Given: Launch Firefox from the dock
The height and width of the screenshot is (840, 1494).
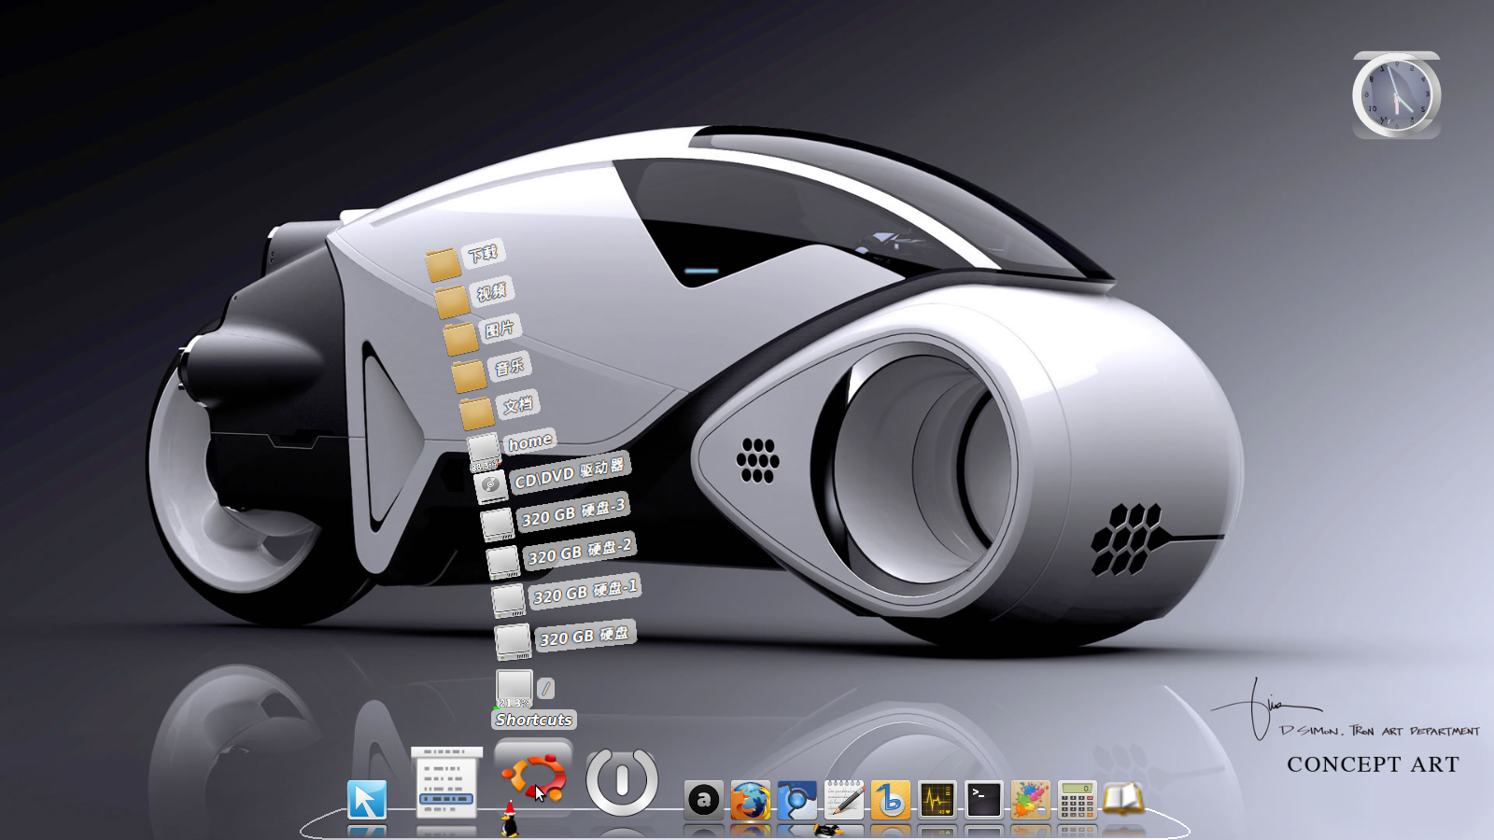Looking at the screenshot, I should tap(751, 800).
